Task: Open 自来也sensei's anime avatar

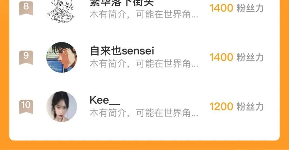Action: click(x=62, y=57)
